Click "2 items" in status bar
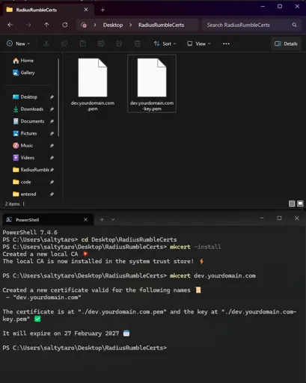The image size is (306, 383). [12, 204]
